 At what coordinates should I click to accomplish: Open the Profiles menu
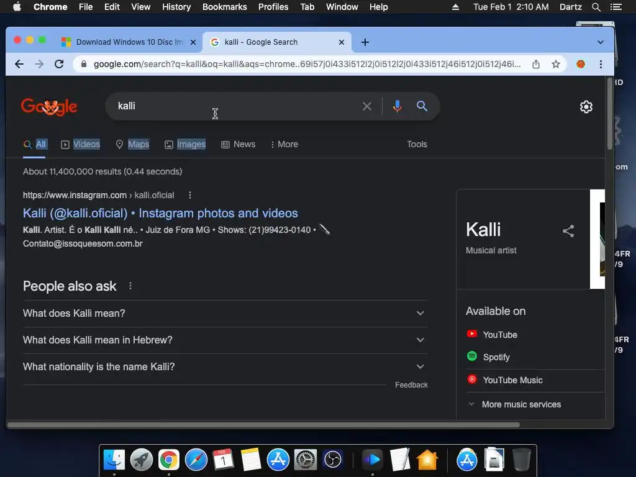(273, 7)
